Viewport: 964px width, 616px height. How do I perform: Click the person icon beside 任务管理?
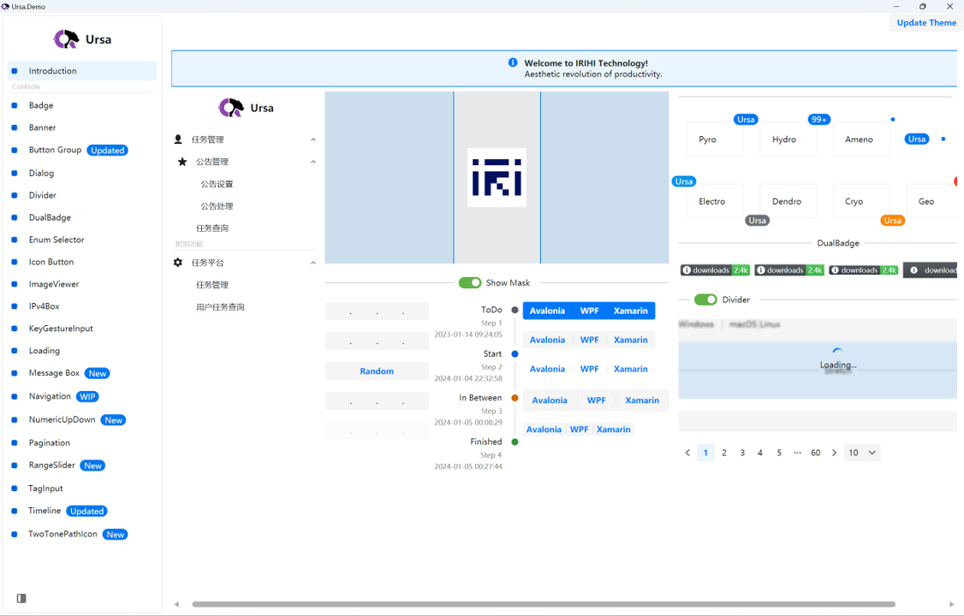178,139
